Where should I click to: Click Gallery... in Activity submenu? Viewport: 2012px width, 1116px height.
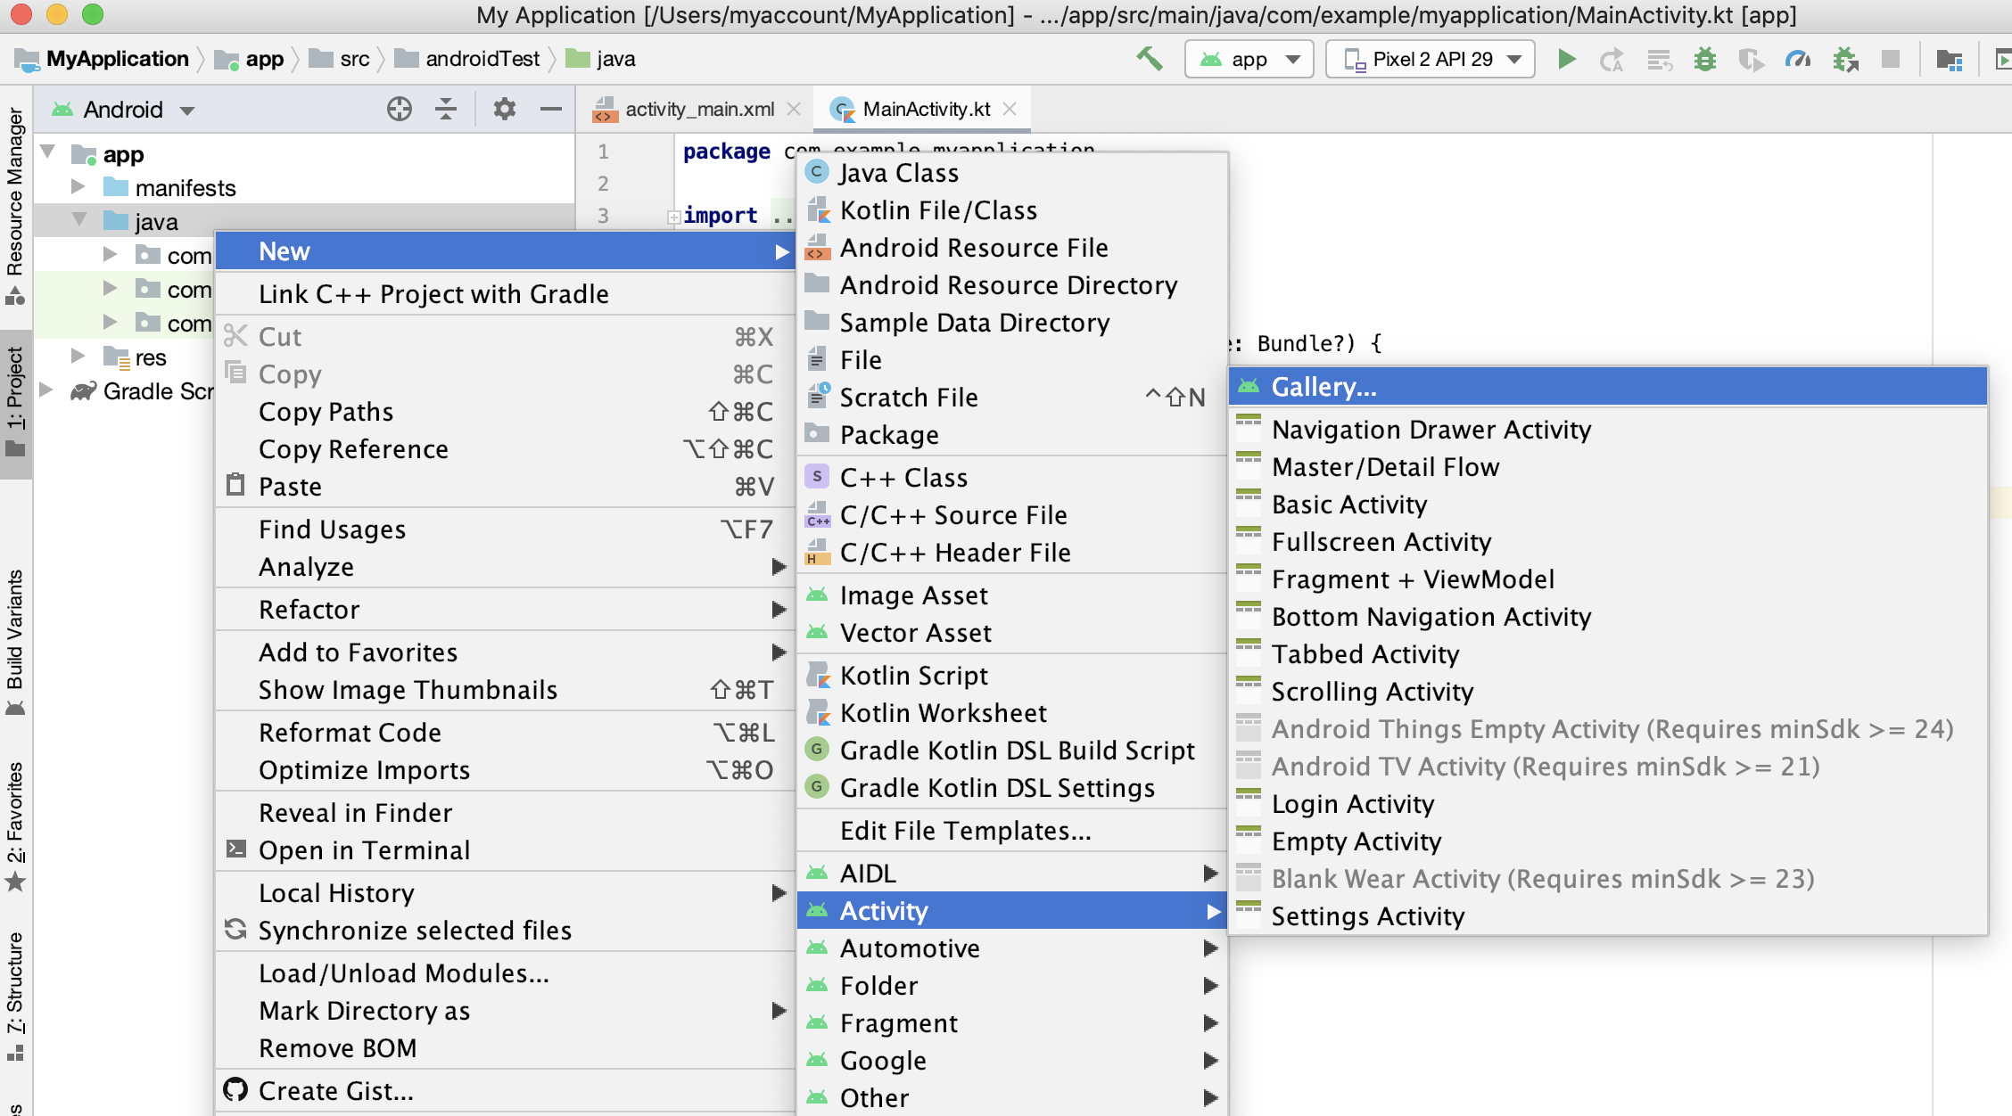pyautogui.click(x=1323, y=386)
